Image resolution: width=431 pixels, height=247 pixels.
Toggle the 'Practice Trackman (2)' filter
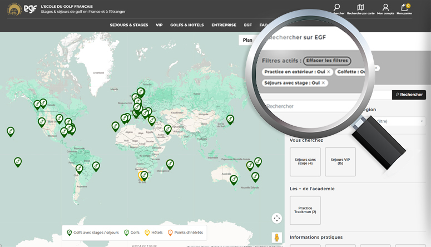tap(305, 210)
